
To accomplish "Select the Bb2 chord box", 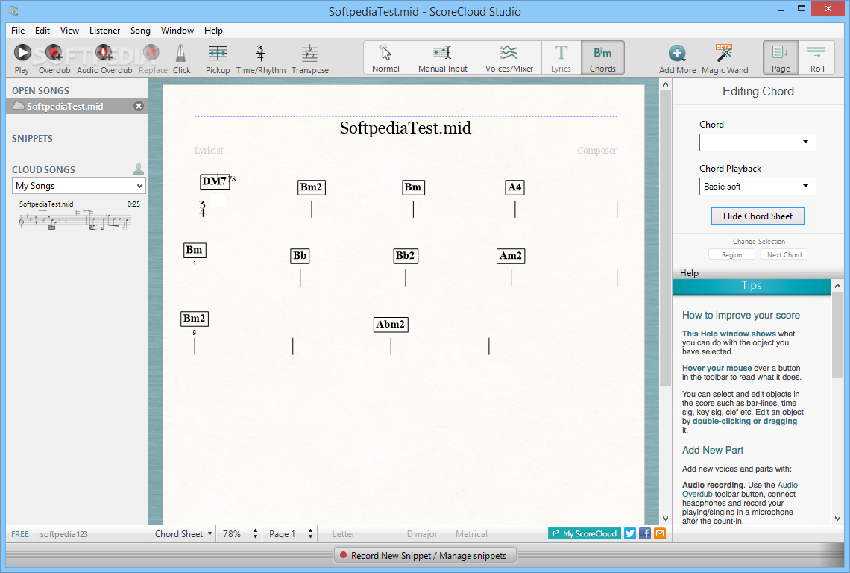I will (405, 256).
